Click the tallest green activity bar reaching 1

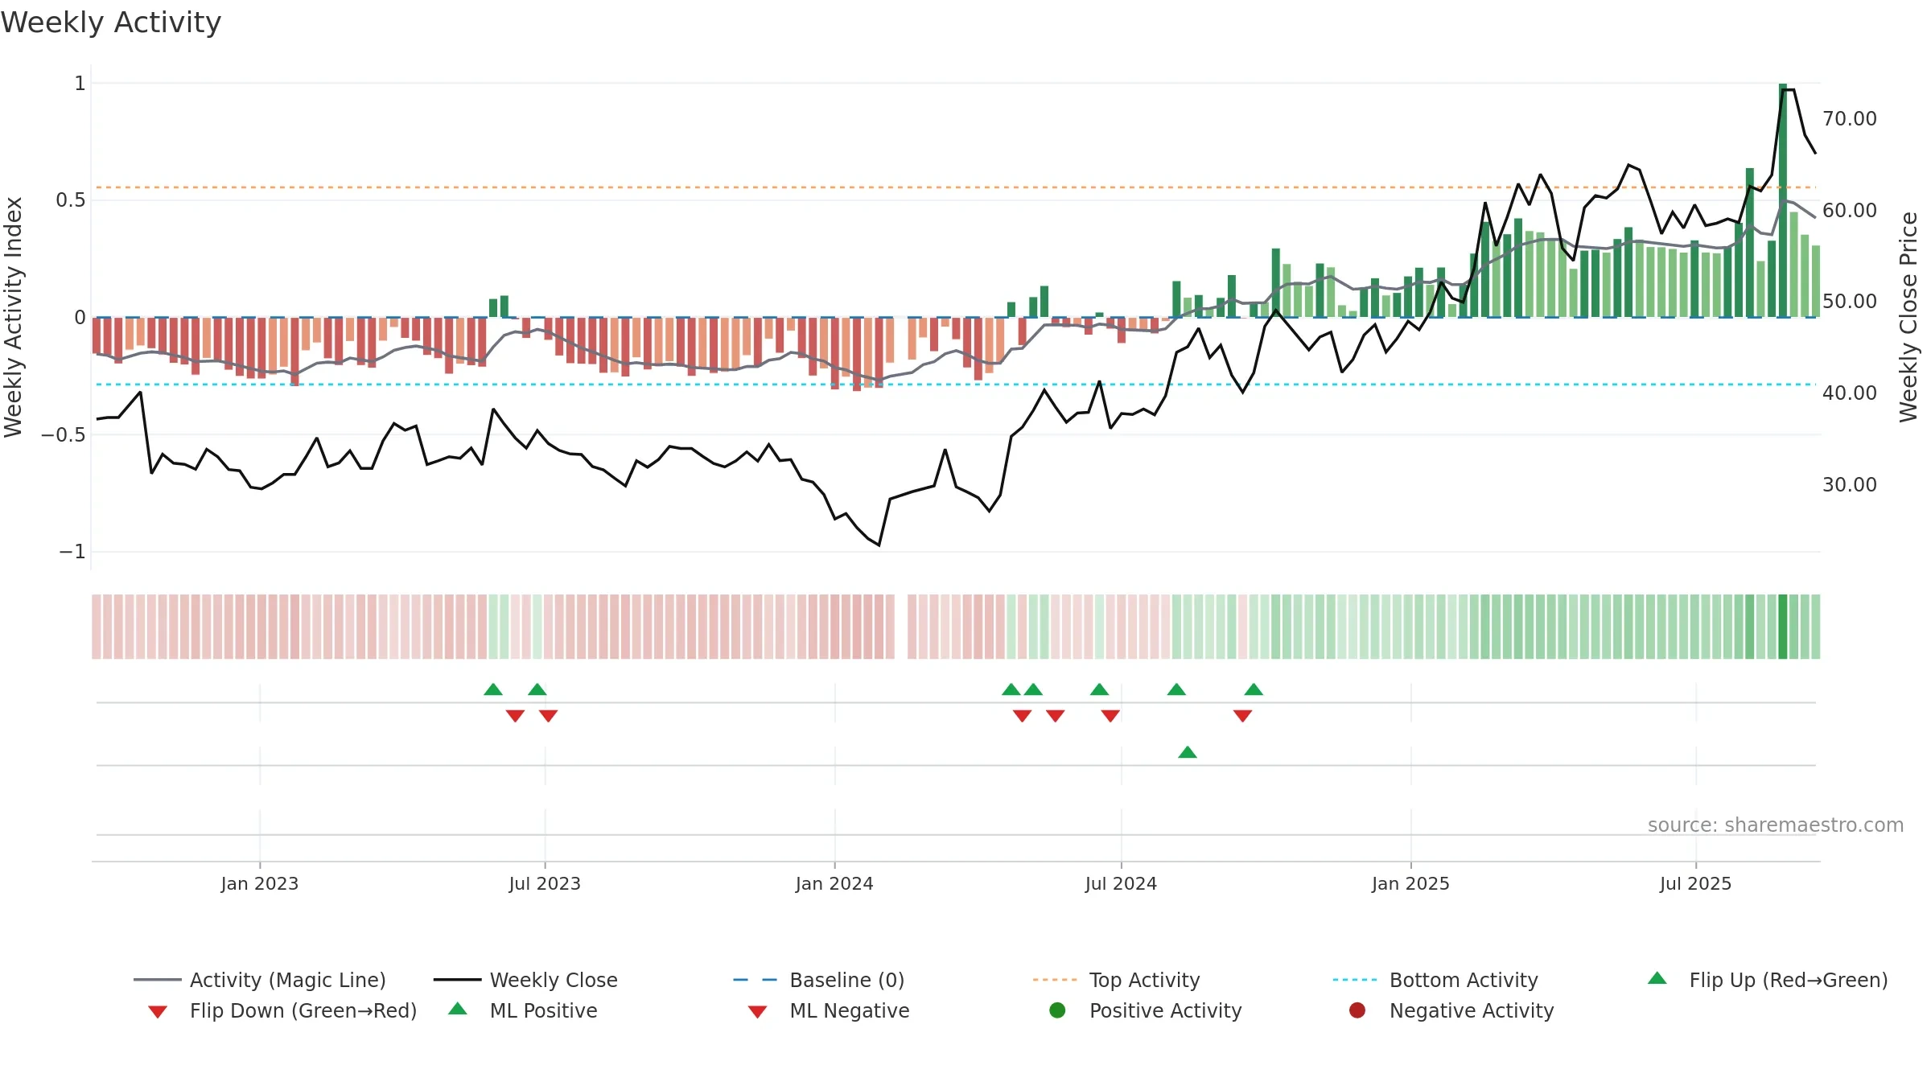pyautogui.click(x=1783, y=200)
